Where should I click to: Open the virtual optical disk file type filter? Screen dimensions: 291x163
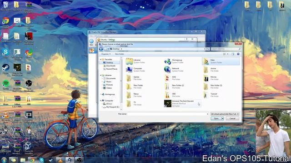pos(225,114)
